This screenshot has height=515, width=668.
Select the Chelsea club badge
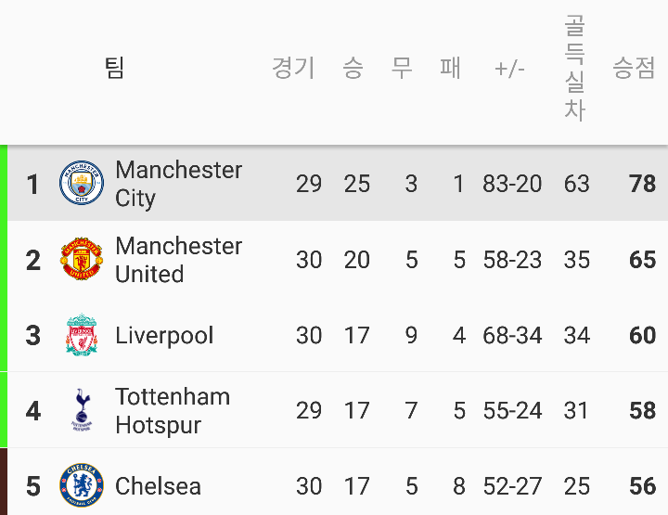pos(82,485)
